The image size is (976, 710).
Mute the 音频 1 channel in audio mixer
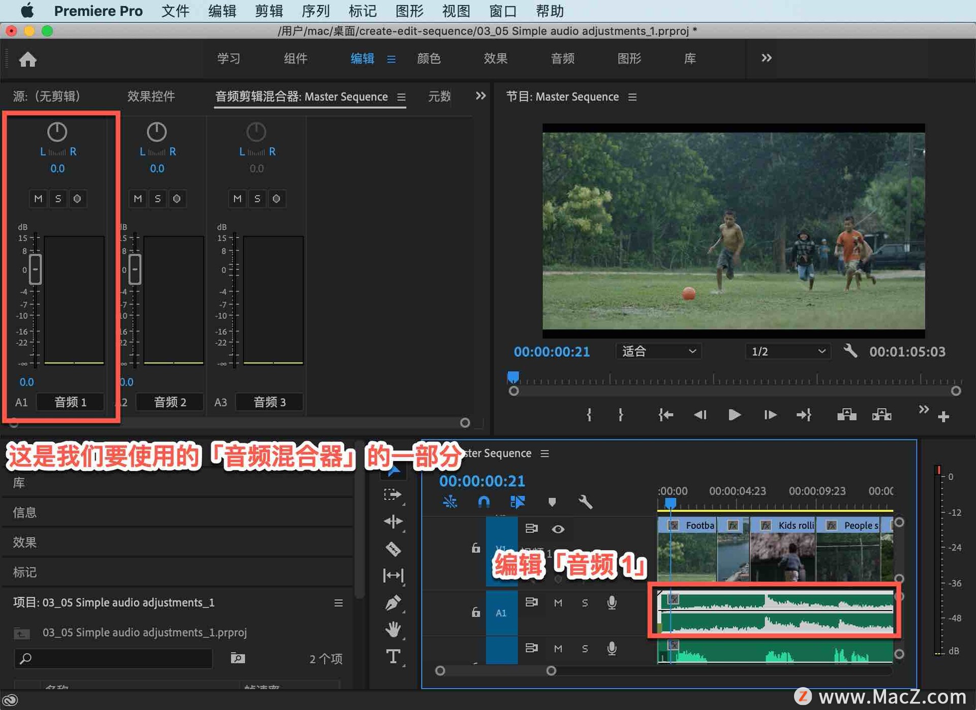(38, 199)
